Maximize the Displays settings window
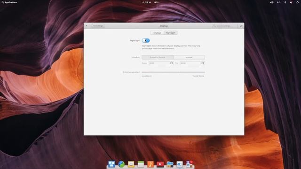Viewport: 301px width, 169px height. click(x=241, y=26)
